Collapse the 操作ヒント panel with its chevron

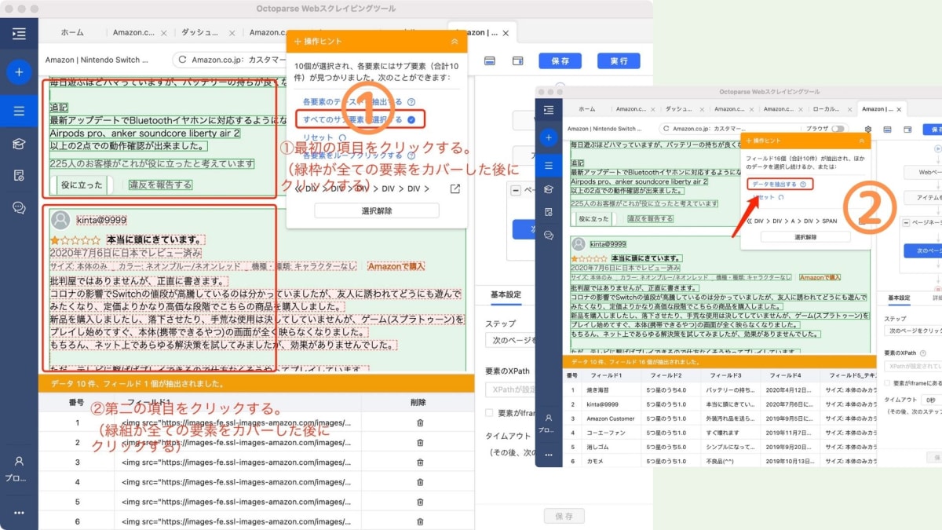coord(455,41)
